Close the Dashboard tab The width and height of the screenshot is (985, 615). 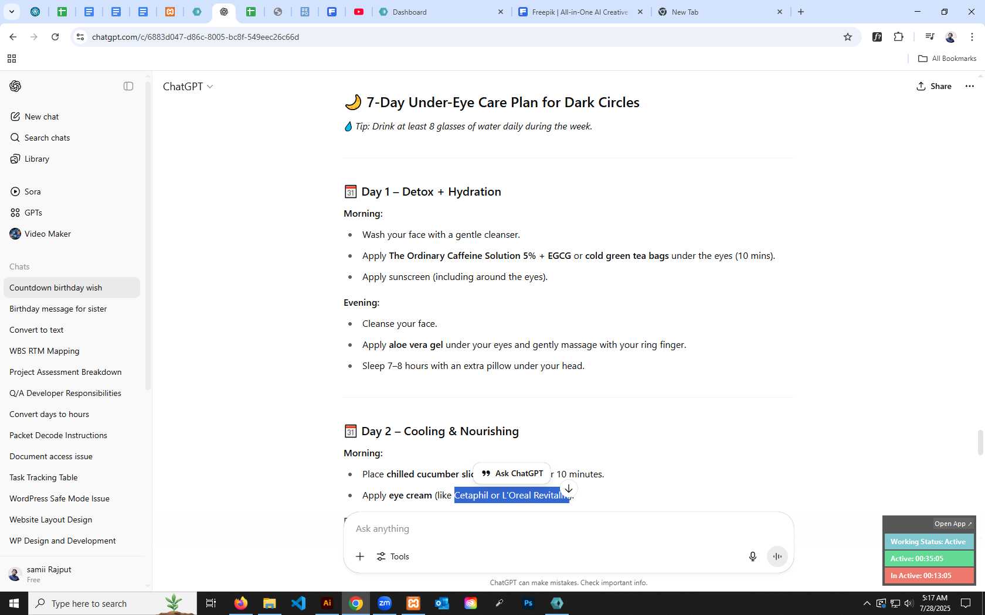pos(501,12)
